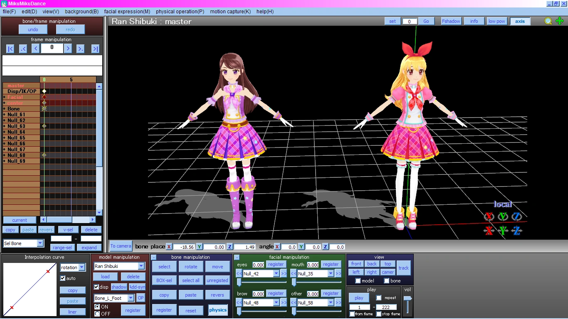568x319 pixels.
Task: Click the green move-view cross icon
Action: pyautogui.click(x=560, y=21)
